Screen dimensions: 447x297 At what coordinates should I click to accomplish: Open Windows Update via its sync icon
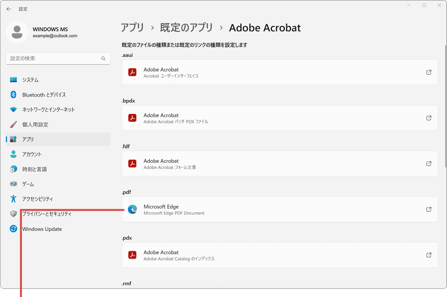[x=13, y=229]
